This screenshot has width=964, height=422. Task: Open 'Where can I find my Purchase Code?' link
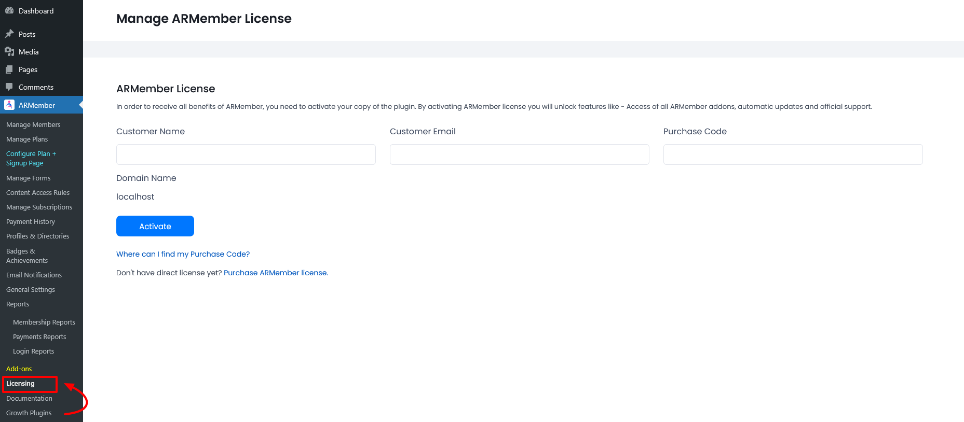click(183, 254)
